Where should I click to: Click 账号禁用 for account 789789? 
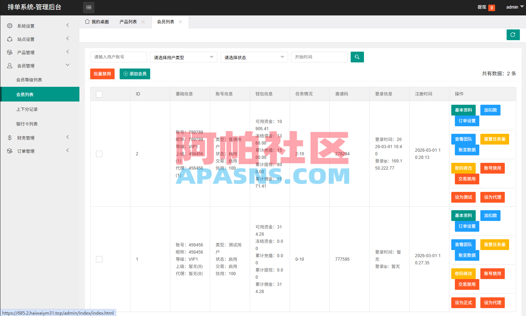point(493,168)
